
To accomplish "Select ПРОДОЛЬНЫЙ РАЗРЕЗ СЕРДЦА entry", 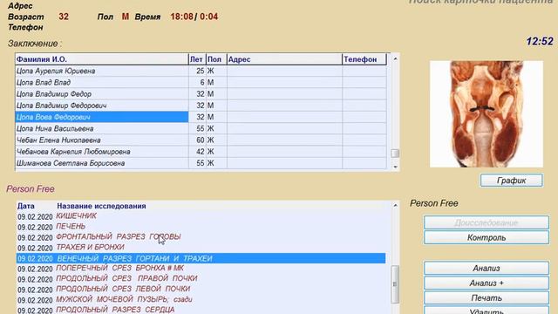I will [201, 310].
